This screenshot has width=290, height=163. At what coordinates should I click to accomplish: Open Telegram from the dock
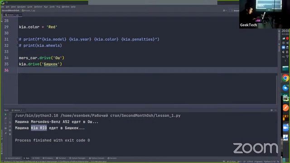tap(285, 88)
